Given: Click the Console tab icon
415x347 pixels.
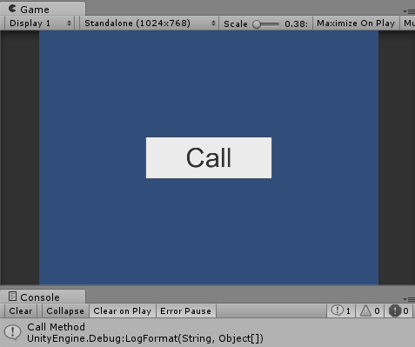Looking at the screenshot, I should [12, 297].
